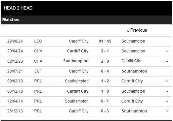Expand the 08/12/18 Cardiff City 1-0 row

coord(167,91)
